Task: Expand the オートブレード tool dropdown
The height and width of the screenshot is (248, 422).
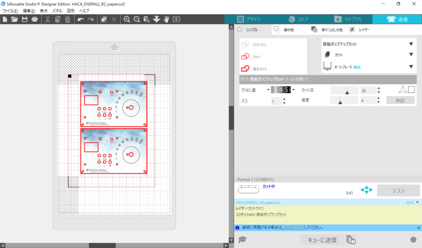Action: (x=410, y=67)
